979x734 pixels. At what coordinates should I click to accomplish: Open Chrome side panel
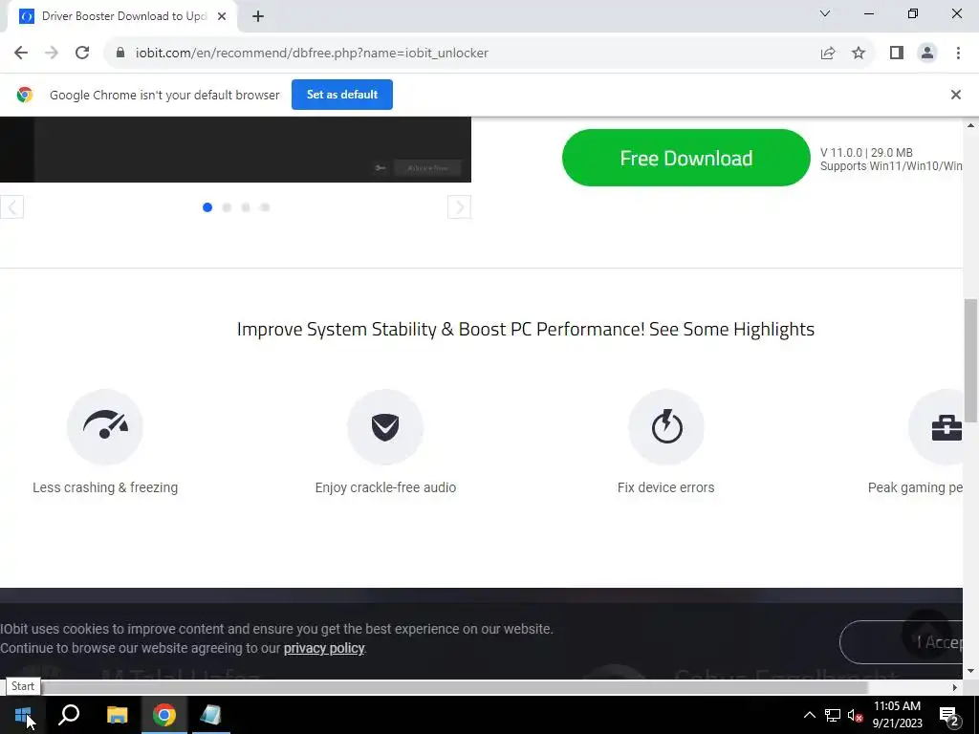(897, 54)
